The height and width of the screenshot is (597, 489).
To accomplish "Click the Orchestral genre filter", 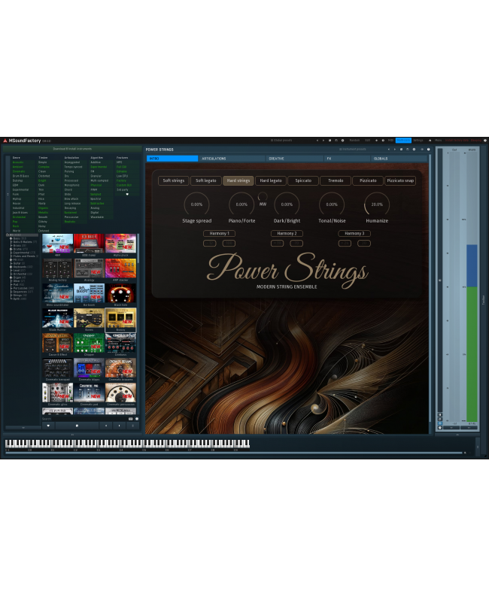I will point(19,217).
